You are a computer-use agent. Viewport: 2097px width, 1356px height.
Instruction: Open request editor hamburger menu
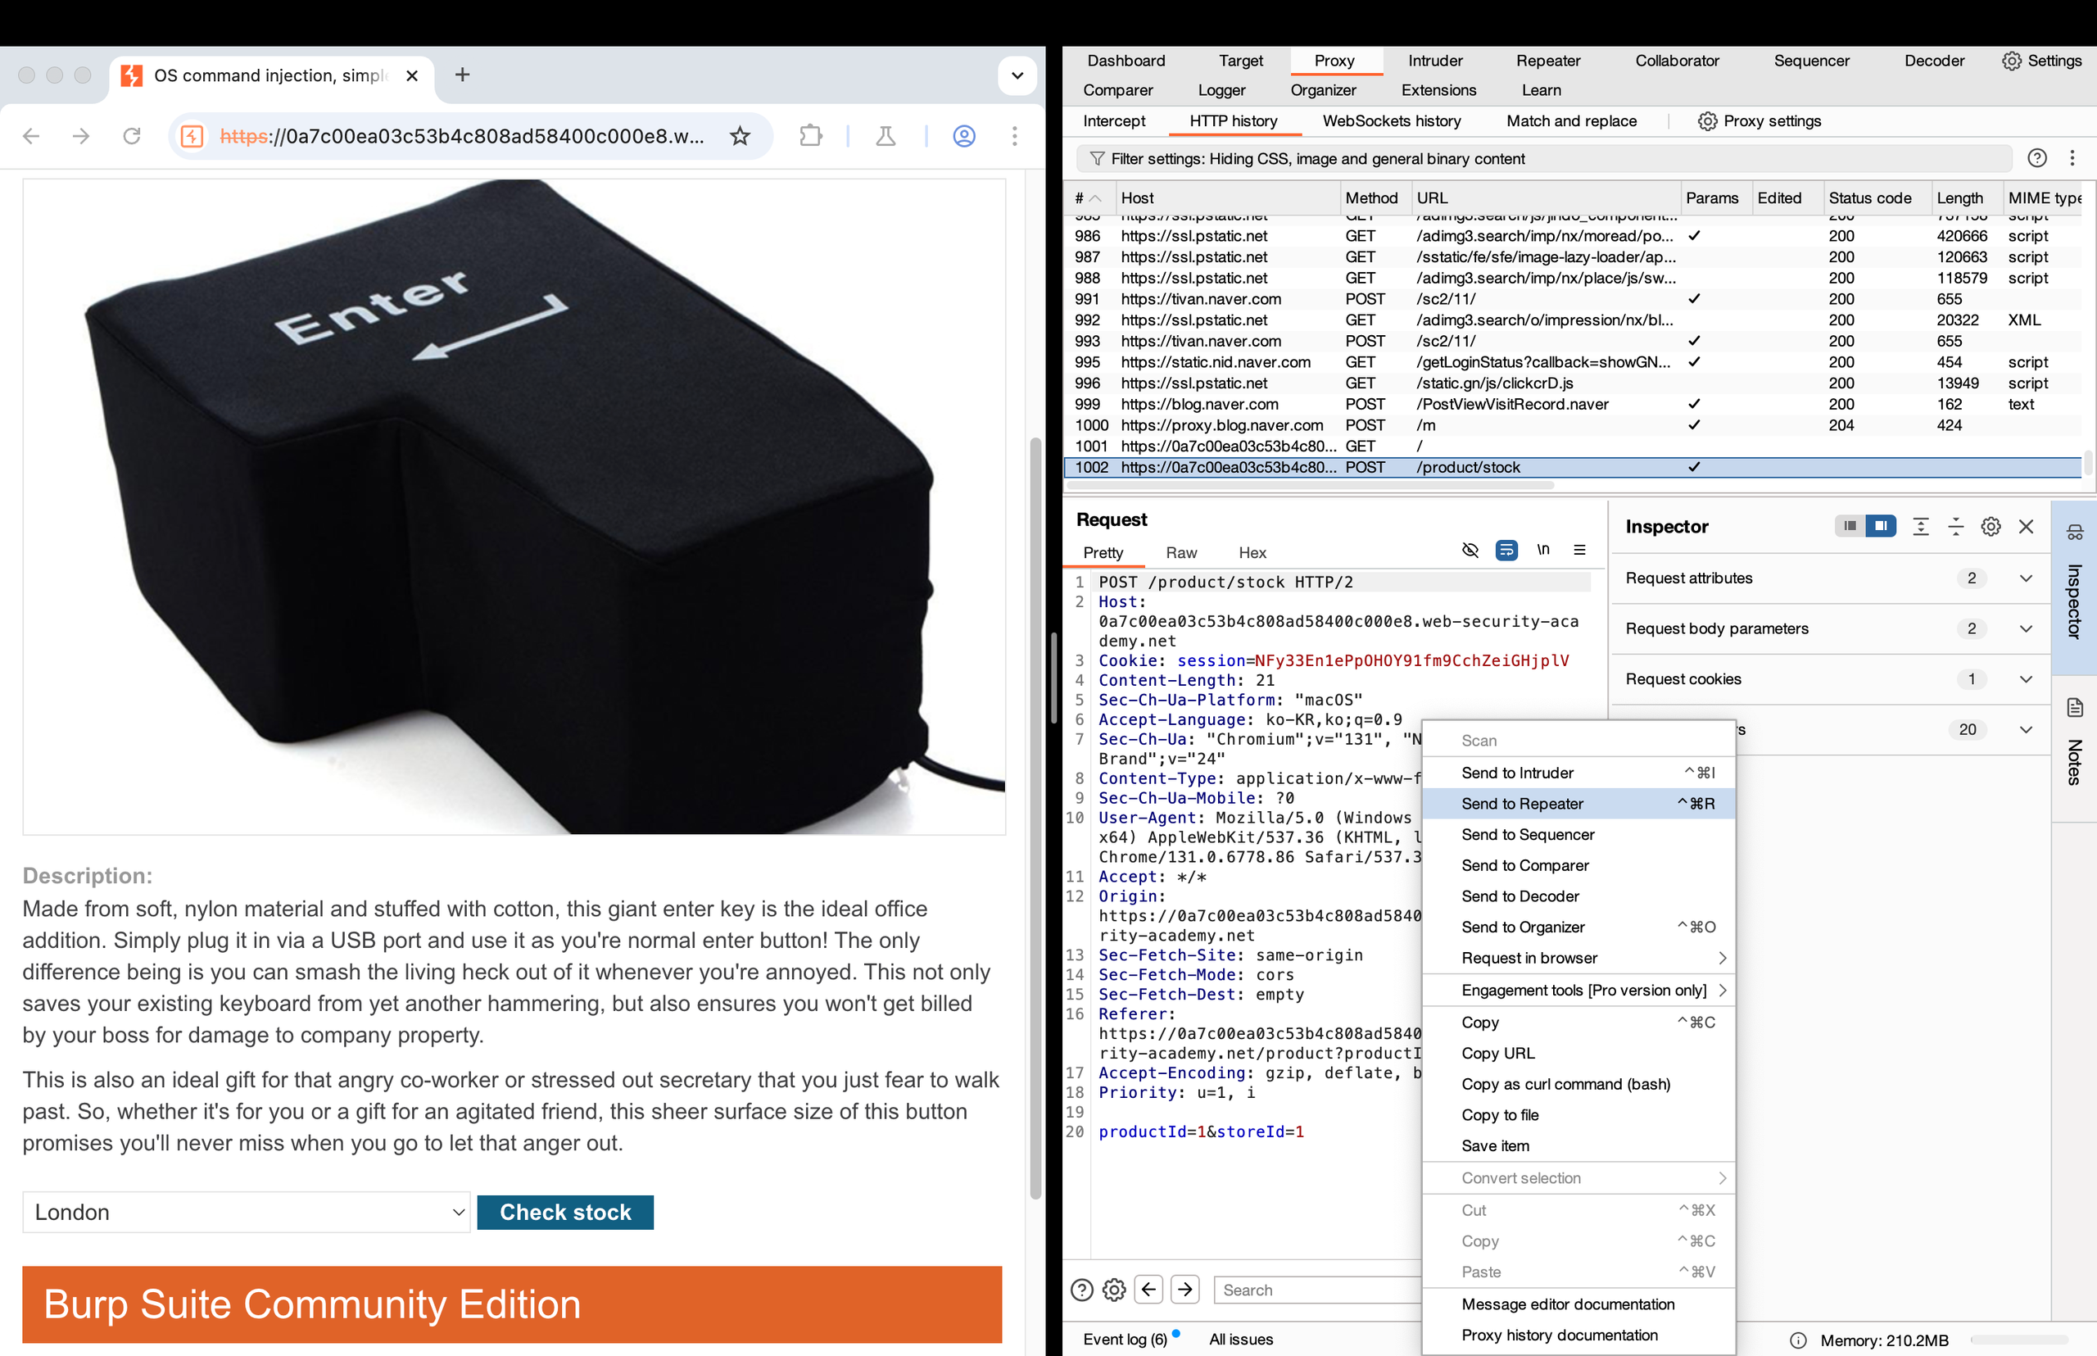tap(1579, 550)
